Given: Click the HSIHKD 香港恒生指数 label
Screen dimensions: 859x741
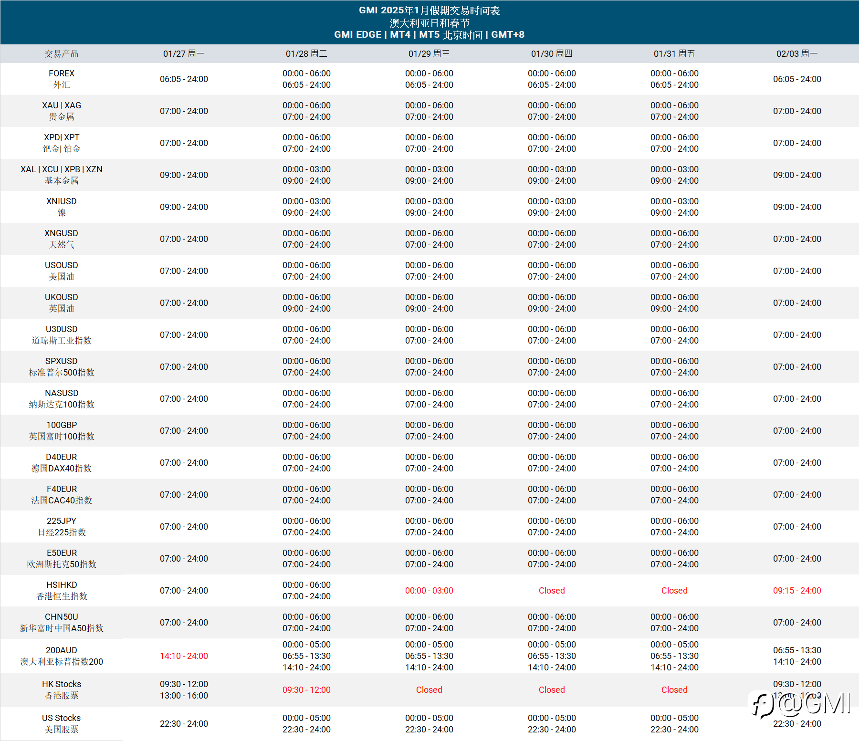Looking at the screenshot, I should click(62, 591).
